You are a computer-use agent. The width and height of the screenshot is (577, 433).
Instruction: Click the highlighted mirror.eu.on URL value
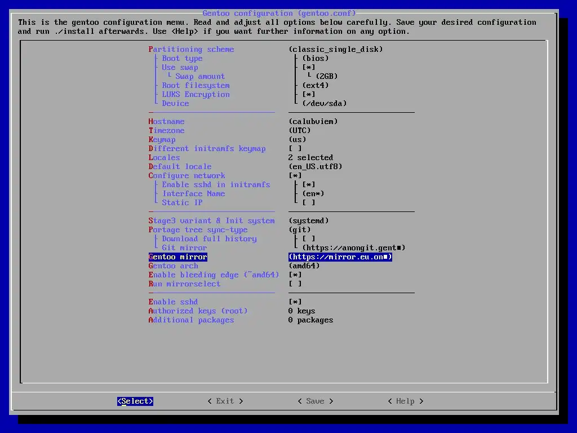(x=340, y=257)
